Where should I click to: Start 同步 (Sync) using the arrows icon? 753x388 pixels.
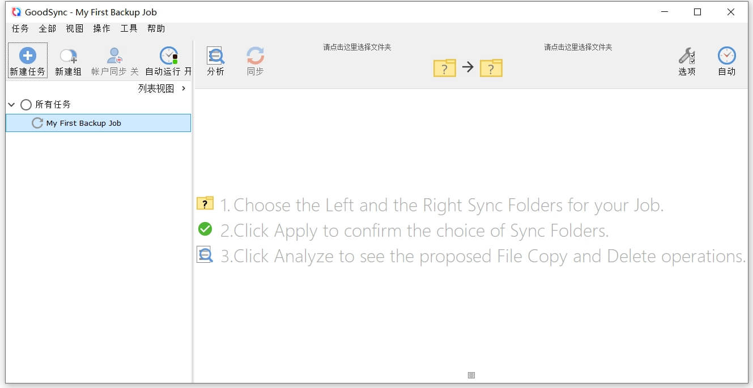pos(255,56)
